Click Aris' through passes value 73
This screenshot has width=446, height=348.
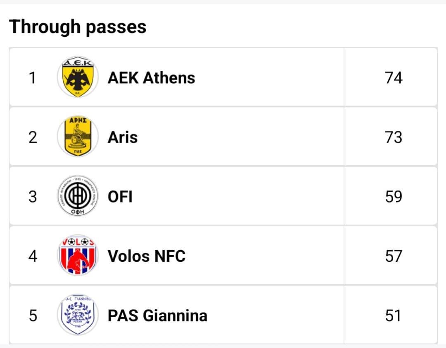pyautogui.click(x=394, y=137)
